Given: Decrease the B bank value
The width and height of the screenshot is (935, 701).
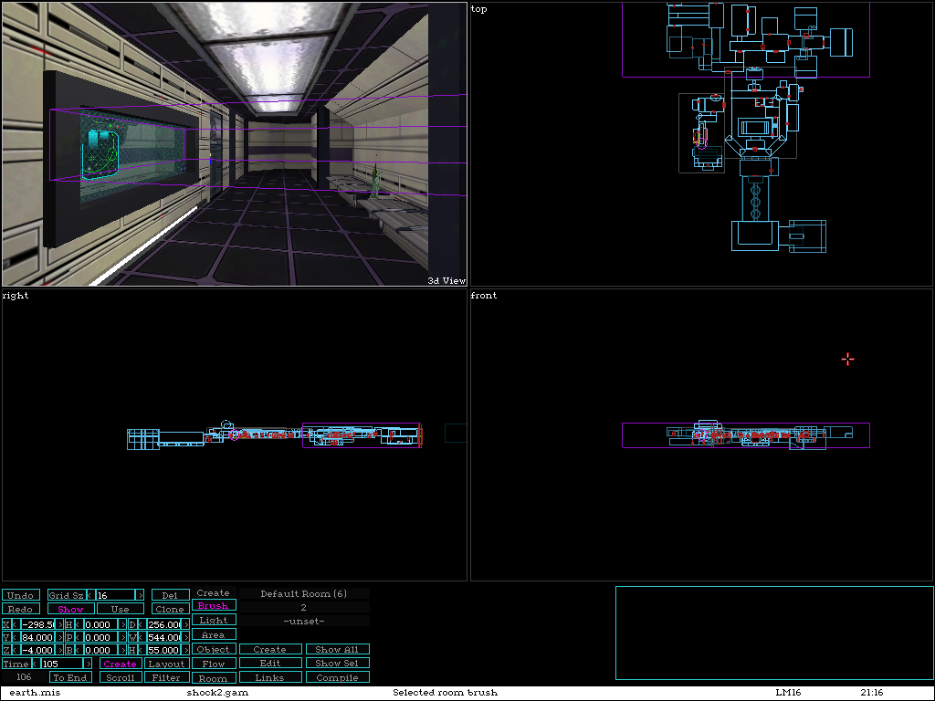Looking at the screenshot, I should coord(79,650).
